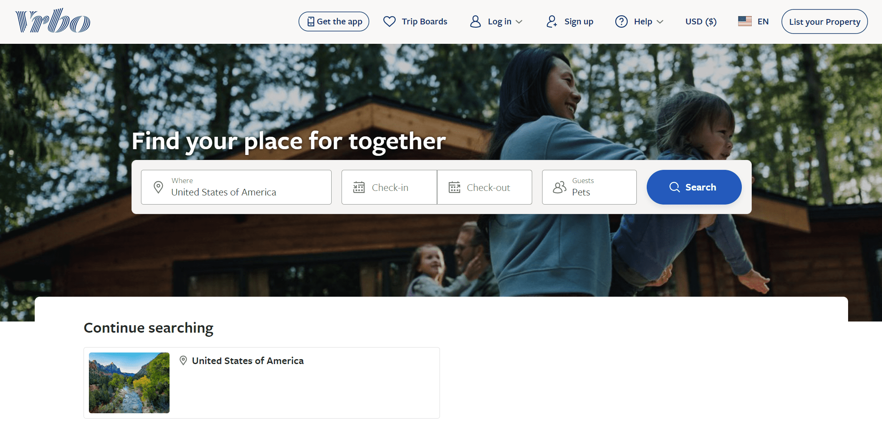Screen dimensions: 882x443
Task: Click List your Property button
Action: coord(825,21)
